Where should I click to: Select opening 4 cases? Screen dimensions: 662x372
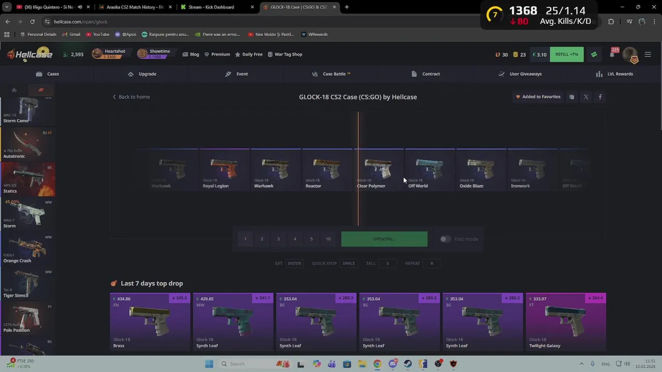coord(295,239)
